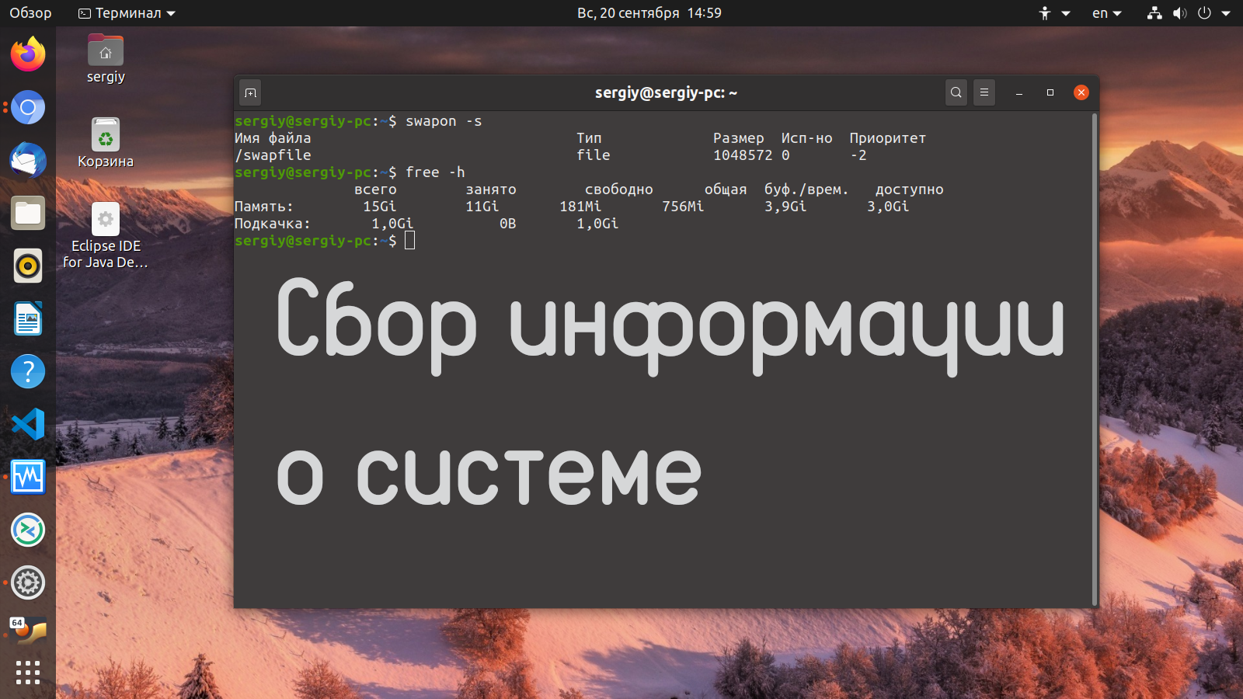Screen dimensions: 1243x699
Task: Open System Monitor from the dock
Action: 28,477
